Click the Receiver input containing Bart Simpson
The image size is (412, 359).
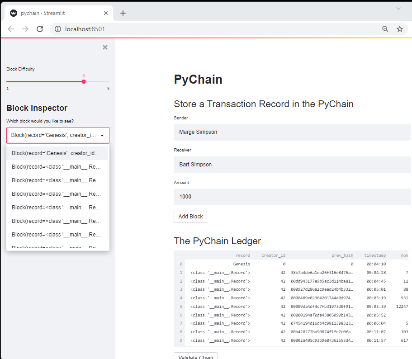click(x=293, y=164)
